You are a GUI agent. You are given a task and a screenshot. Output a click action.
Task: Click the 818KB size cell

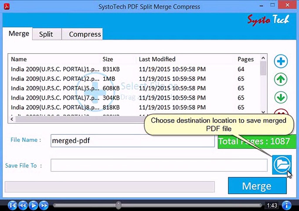point(111,107)
